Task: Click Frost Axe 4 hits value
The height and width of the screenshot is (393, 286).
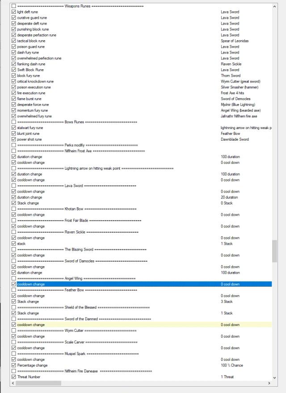Action: [x=232, y=93]
